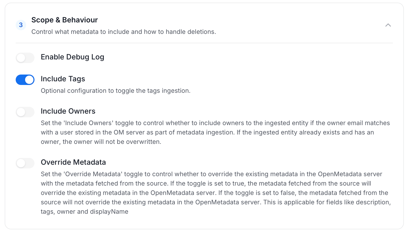Click the Enable Debug Log label

72,57
